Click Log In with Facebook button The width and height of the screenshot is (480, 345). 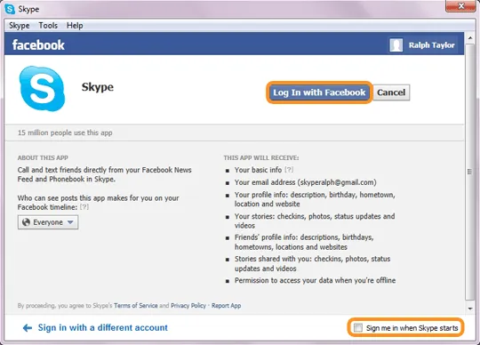[319, 92]
